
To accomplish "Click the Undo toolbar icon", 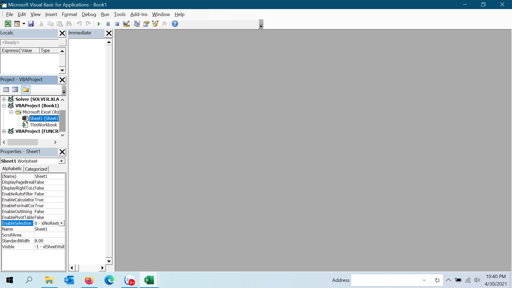I will click(x=79, y=24).
